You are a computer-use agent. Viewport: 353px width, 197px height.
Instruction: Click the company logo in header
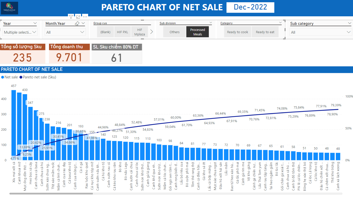pyautogui.click(x=10, y=8)
